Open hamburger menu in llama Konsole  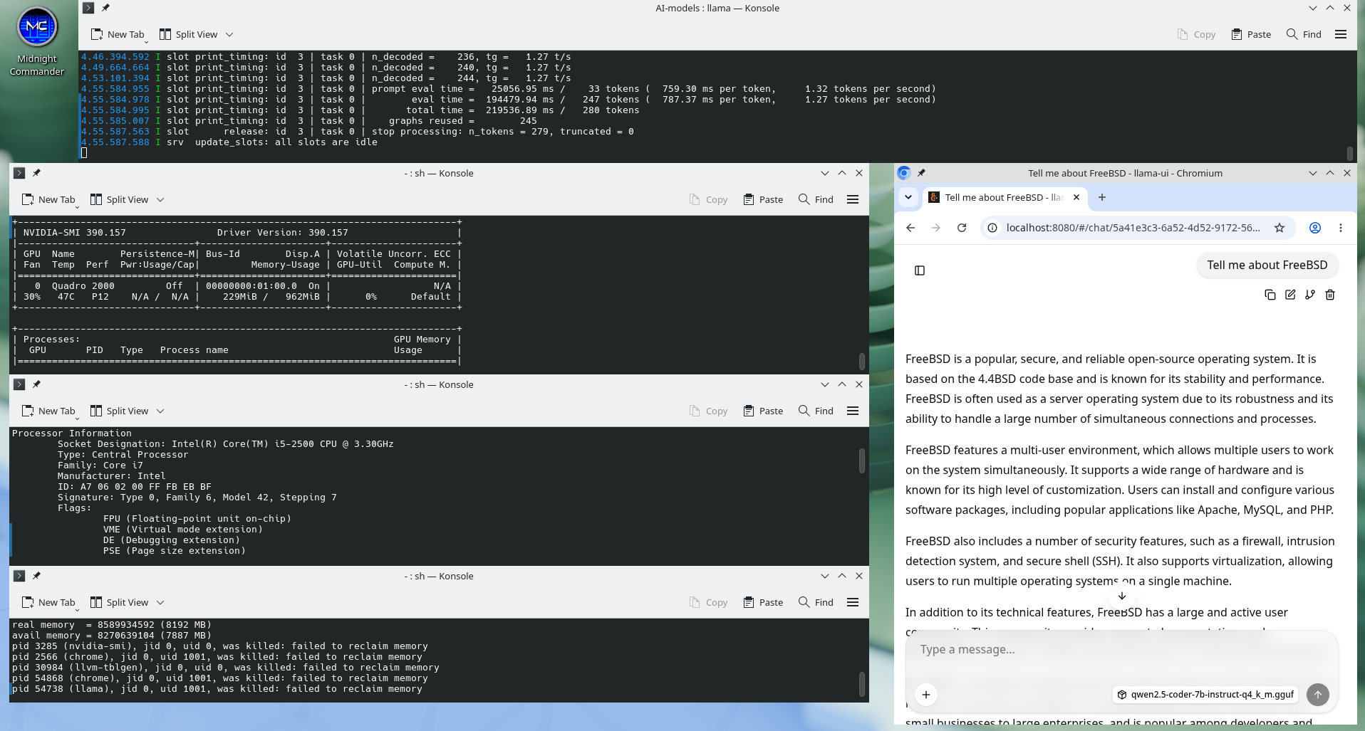(1341, 34)
